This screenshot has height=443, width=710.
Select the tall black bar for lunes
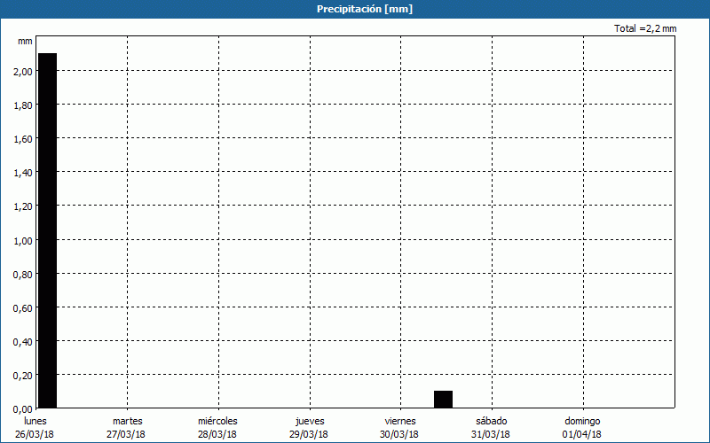[x=47, y=230]
